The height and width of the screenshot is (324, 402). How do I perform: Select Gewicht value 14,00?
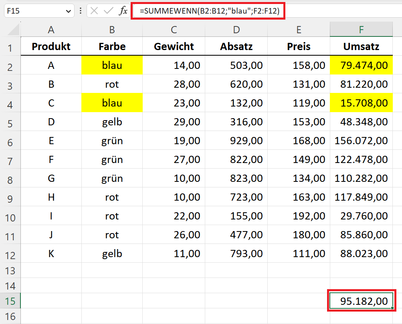pyautogui.click(x=174, y=65)
